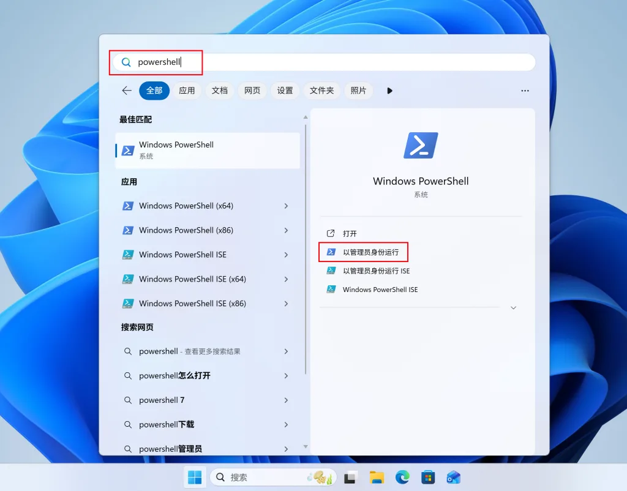Screen dimensions: 627x491
Task: Open Microsoft Edge from the taskbar
Action: 402,476
